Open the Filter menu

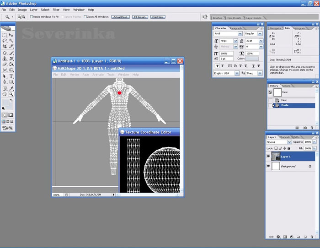tap(56, 10)
